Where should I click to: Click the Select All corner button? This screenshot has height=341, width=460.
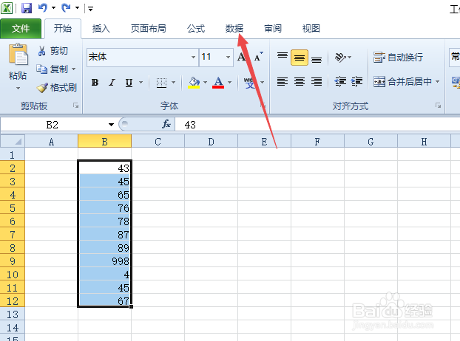tap(13, 142)
